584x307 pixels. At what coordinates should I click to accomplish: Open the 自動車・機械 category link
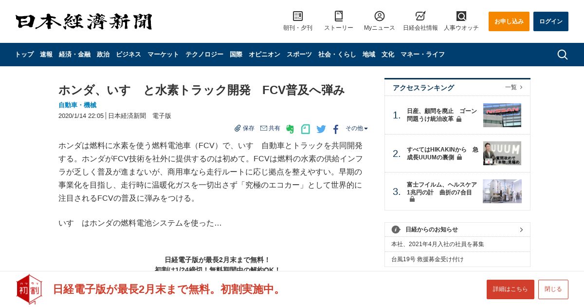pos(77,105)
